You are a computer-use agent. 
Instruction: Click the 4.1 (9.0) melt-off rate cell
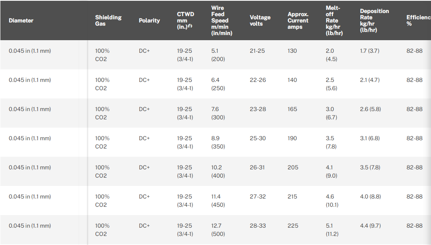(x=331, y=171)
